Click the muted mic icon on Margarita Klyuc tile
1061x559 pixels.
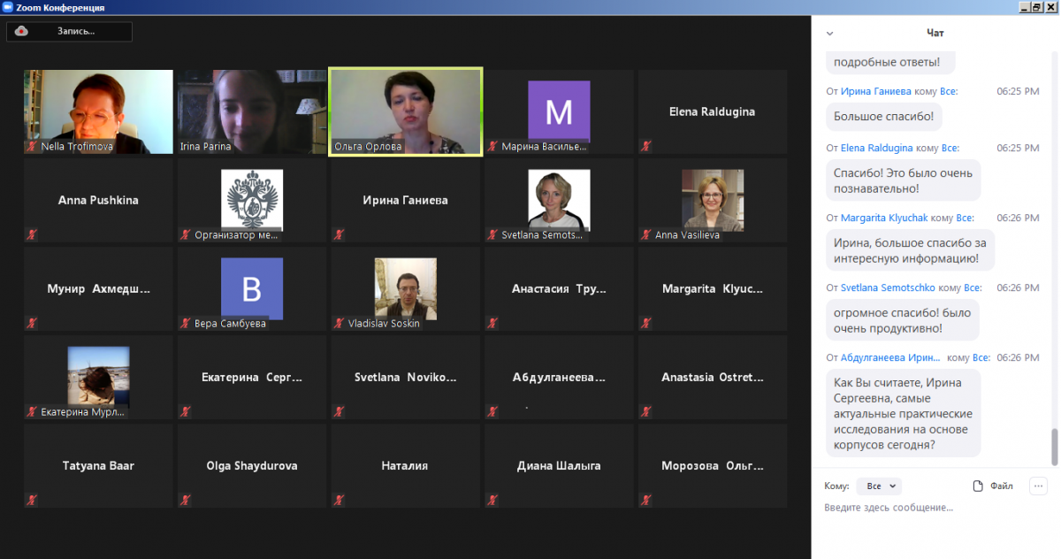pyautogui.click(x=647, y=324)
